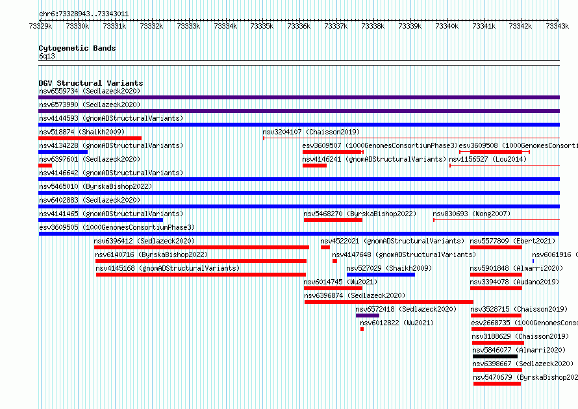Click the 73329k ruler position
578x409 pixels.
40,26
